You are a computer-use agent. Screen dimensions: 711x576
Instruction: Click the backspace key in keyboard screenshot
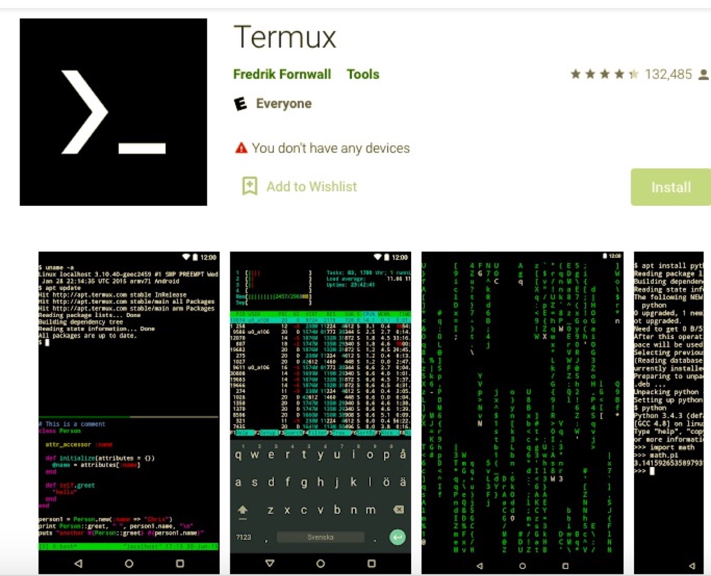[x=399, y=510]
